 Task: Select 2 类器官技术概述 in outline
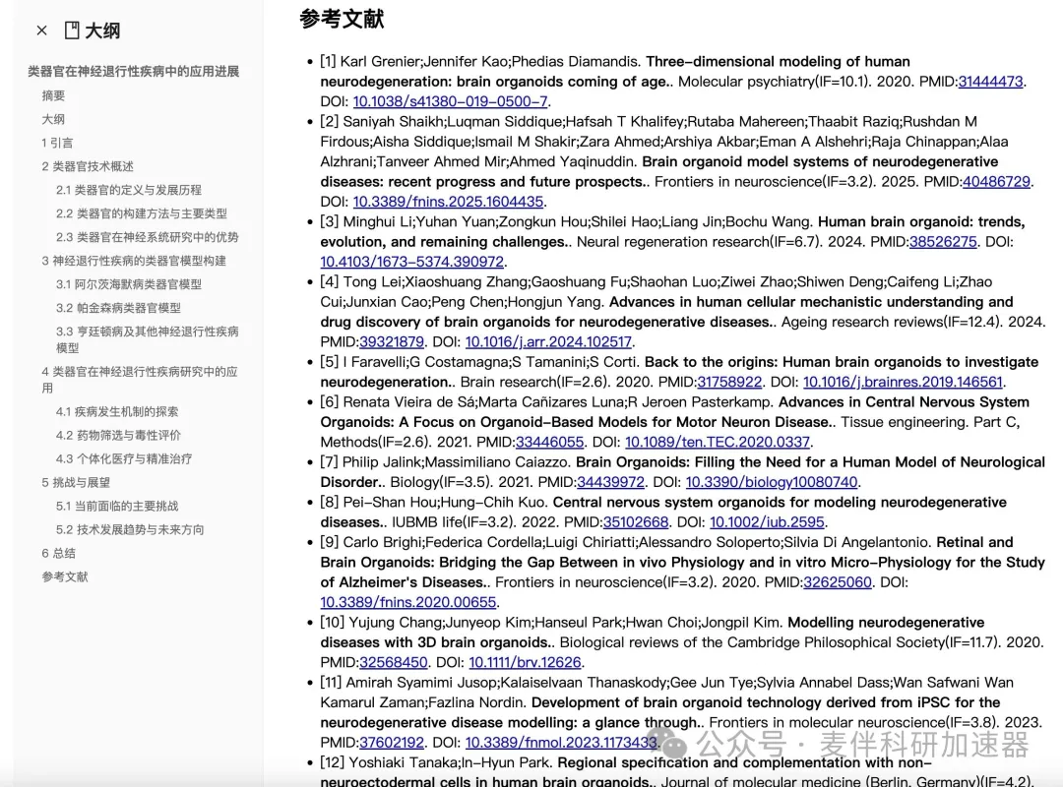[x=88, y=166]
